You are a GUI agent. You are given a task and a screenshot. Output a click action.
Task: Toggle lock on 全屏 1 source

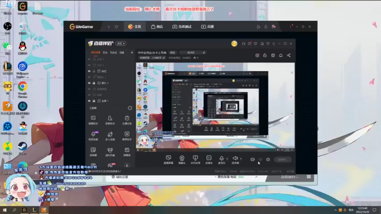pos(94,101)
